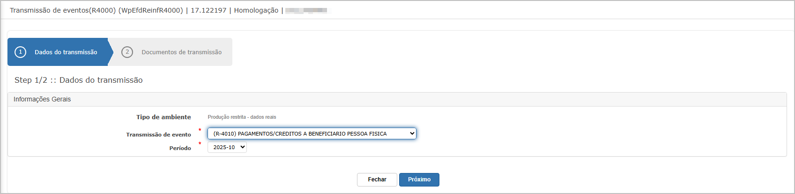This screenshot has width=795, height=194.
Task: Click the circled number 2 step icon
Action: 127,52
